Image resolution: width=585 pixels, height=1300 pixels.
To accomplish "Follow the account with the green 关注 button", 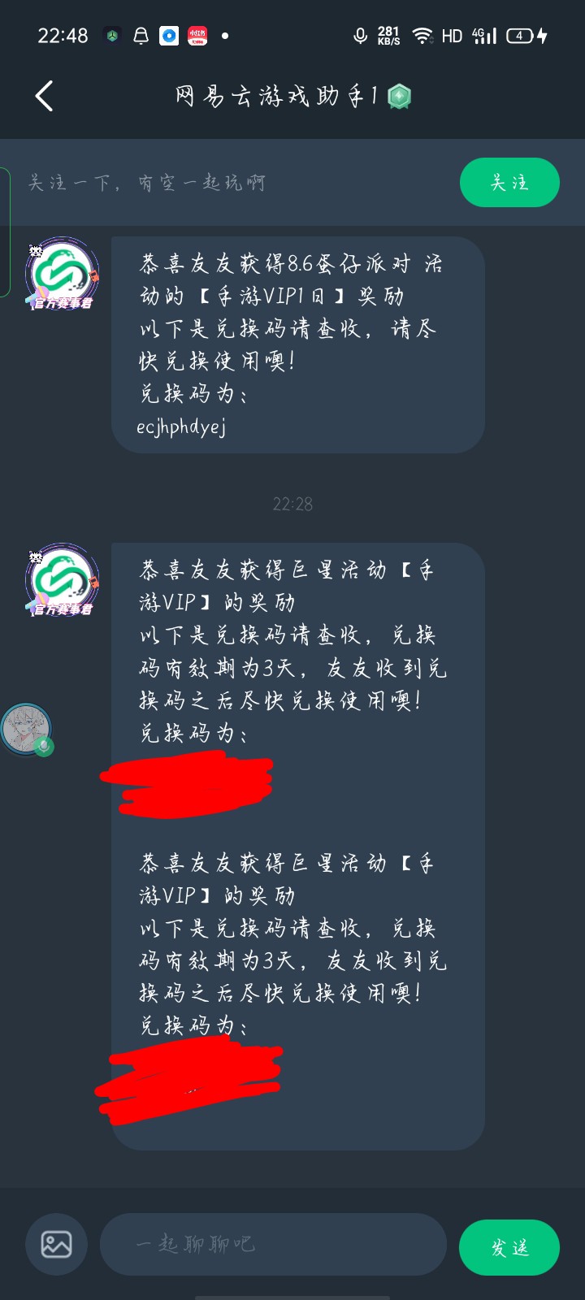I will [x=509, y=182].
